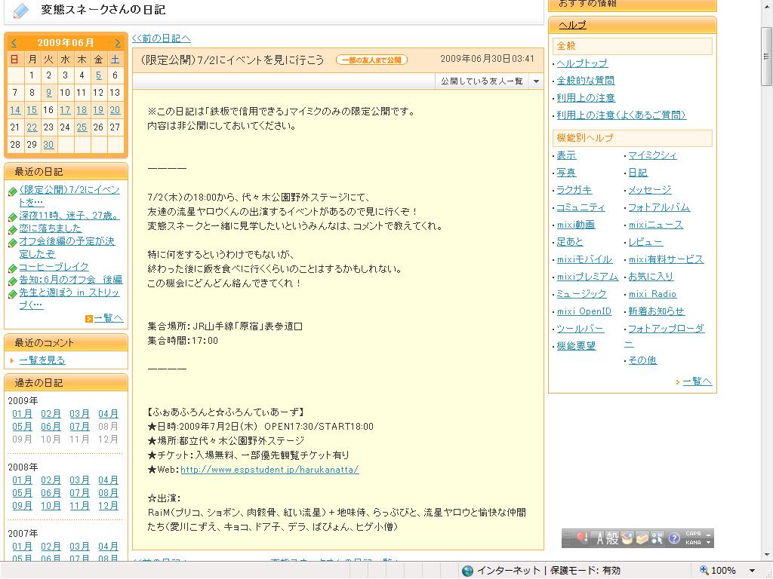Select calendar date 5
The image size is (773, 579).
[x=99, y=75]
